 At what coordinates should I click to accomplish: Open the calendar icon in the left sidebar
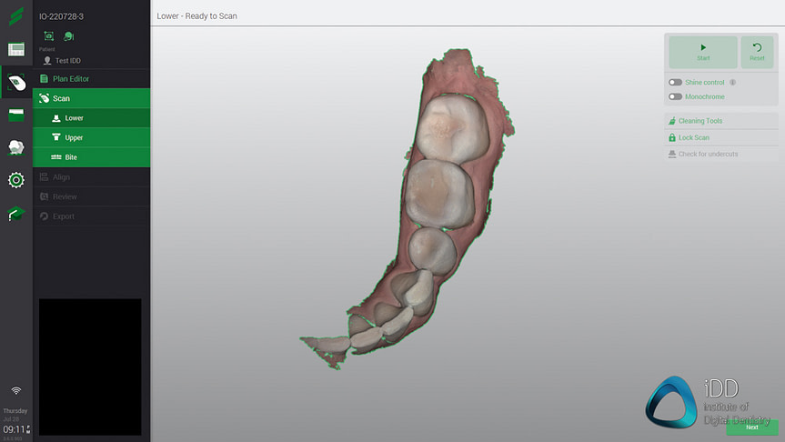coord(15,50)
